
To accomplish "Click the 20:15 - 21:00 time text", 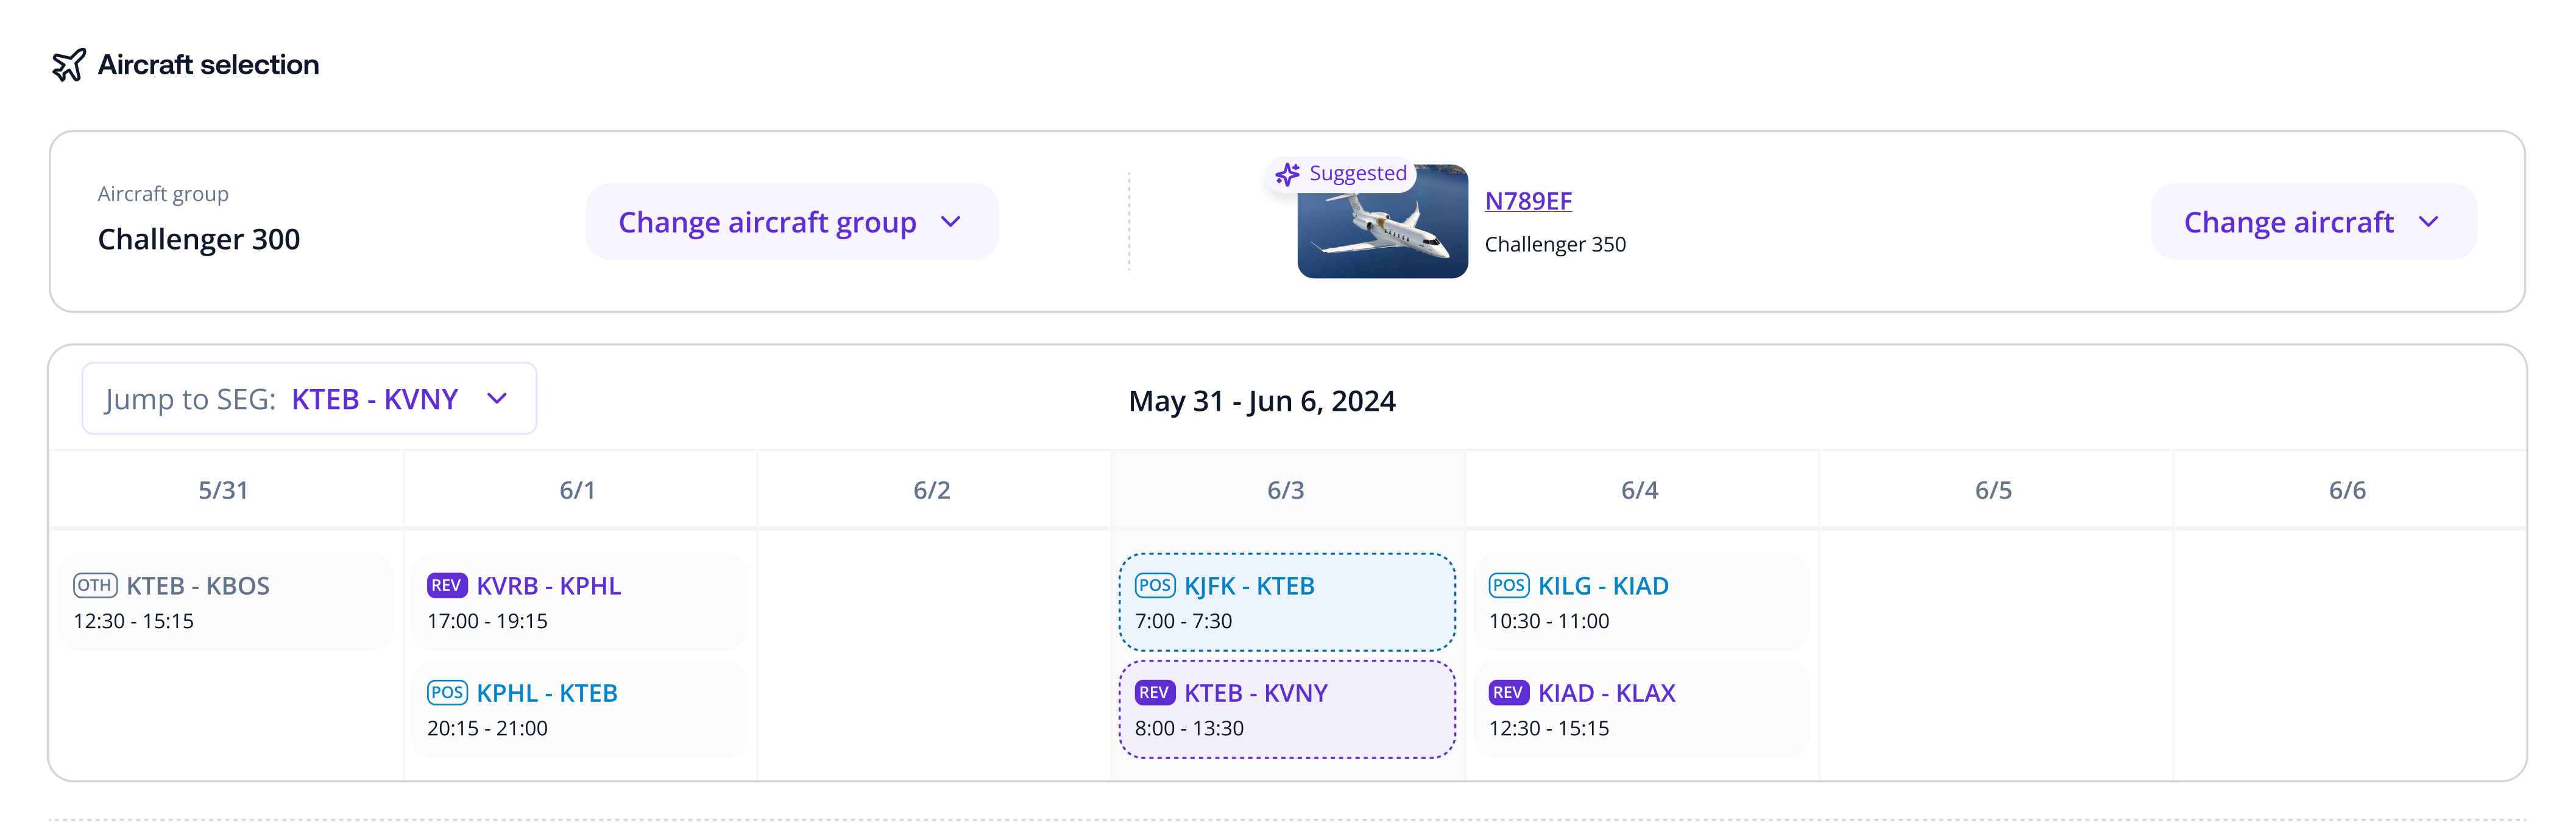I will (x=487, y=728).
